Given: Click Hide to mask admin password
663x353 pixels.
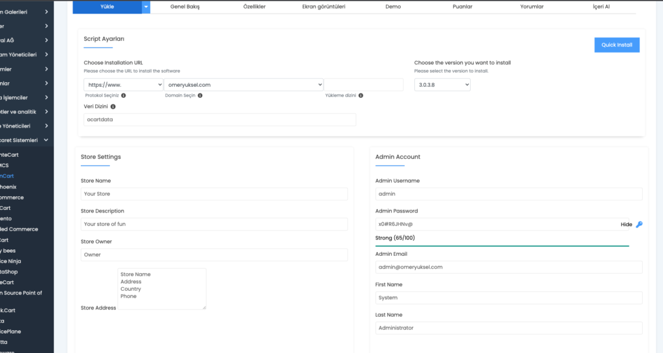Looking at the screenshot, I should point(626,225).
